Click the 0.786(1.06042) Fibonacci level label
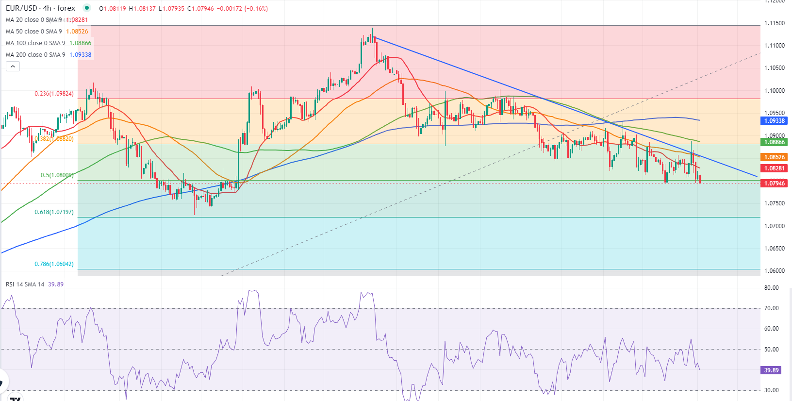 coord(54,264)
